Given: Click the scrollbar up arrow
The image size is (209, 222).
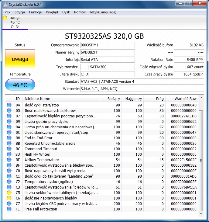Looking at the screenshot, I should (x=201, y=98).
